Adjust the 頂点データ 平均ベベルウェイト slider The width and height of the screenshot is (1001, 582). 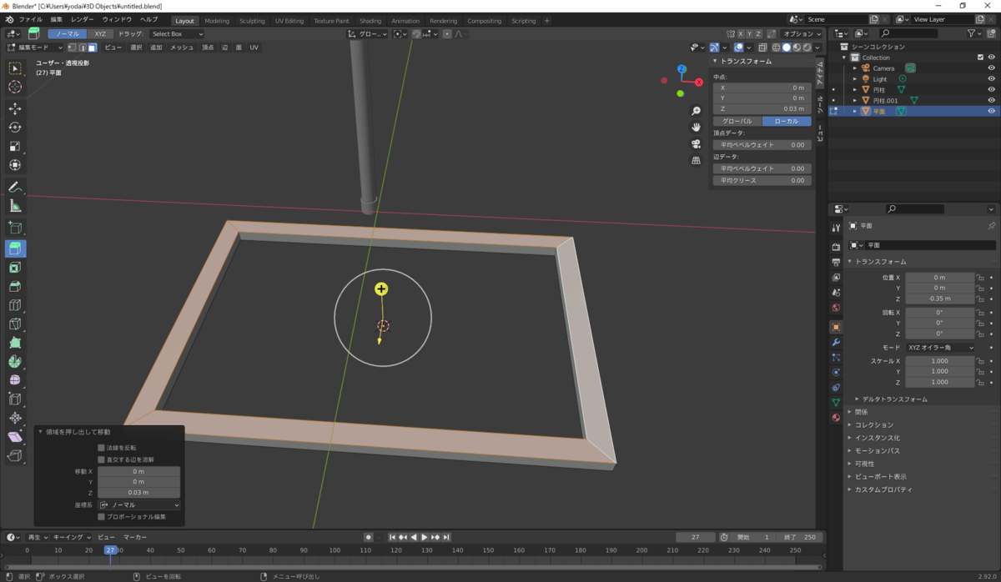(x=762, y=145)
